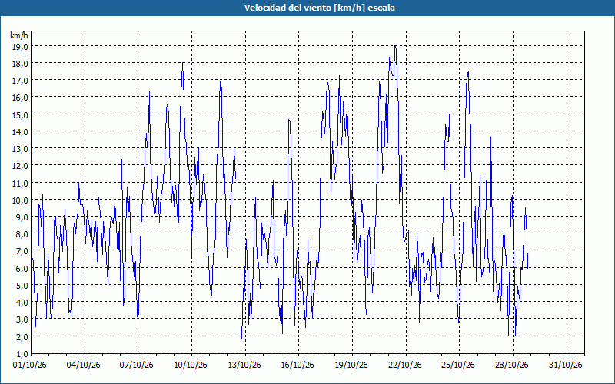This screenshot has height=384, width=615.
Task: Click the 18,0 y-axis value
Action: (21, 64)
